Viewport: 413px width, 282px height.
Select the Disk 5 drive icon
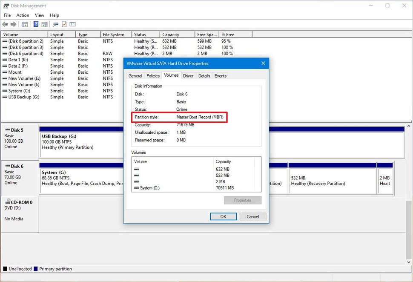[7, 130]
